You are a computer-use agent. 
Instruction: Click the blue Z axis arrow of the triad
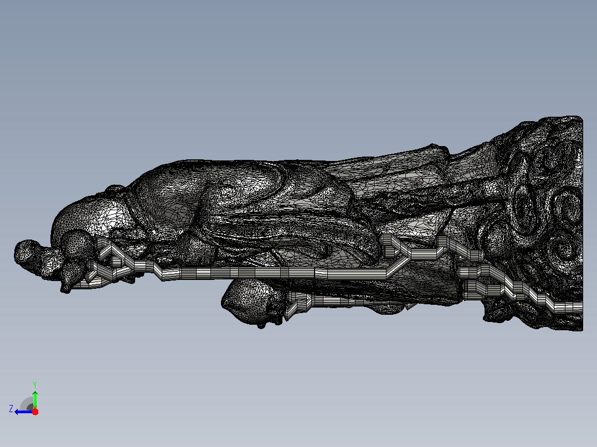pos(24,412)
